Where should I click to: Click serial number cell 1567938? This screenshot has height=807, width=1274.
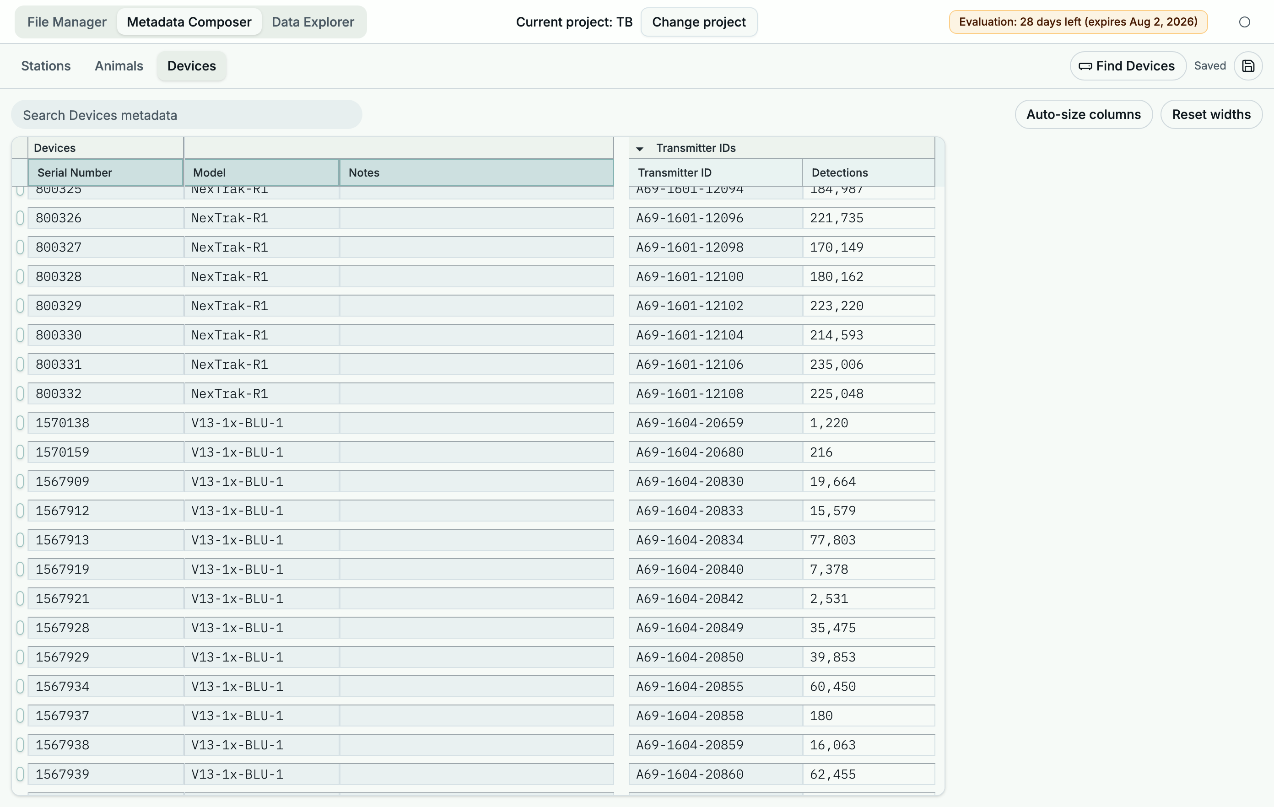point(106,745)
